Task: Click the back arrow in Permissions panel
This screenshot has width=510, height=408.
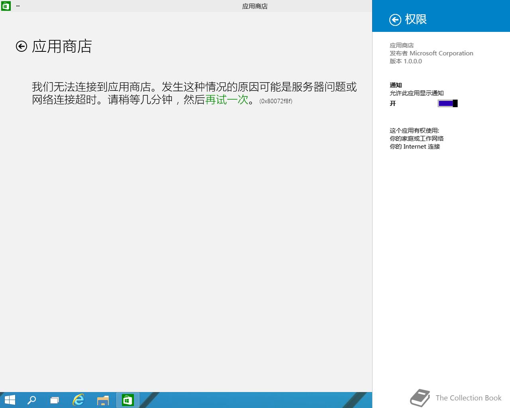Action: (395, 20)
